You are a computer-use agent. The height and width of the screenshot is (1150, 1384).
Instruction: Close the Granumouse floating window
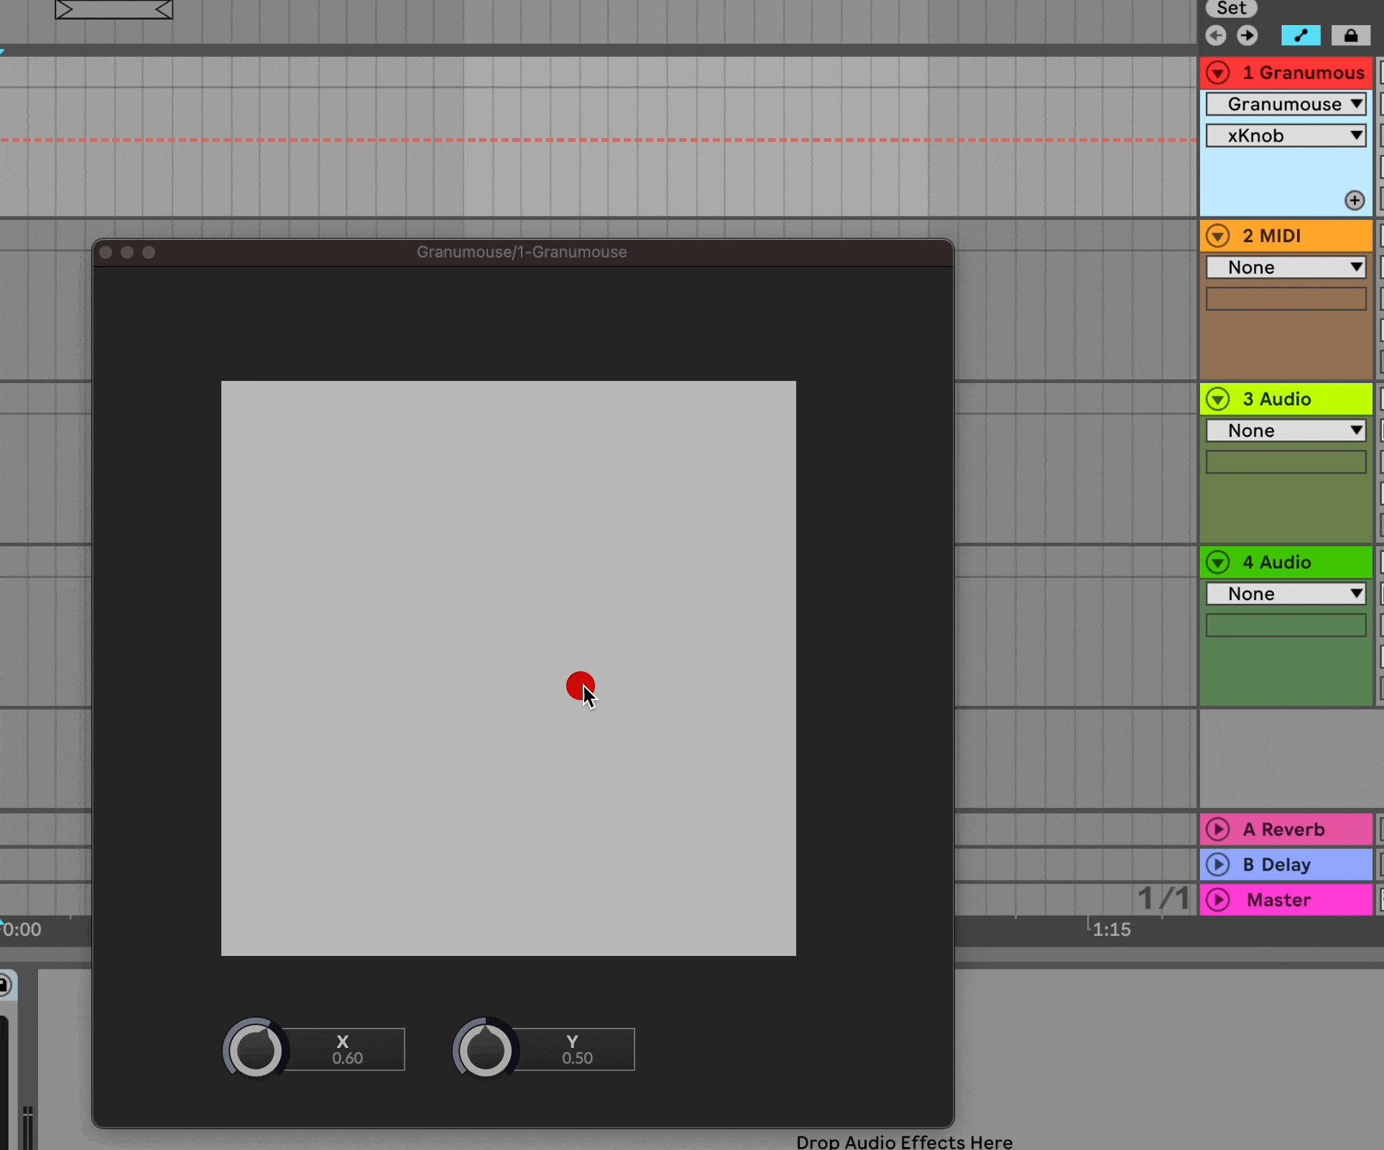pyautogui.click(x=106, y=252)
